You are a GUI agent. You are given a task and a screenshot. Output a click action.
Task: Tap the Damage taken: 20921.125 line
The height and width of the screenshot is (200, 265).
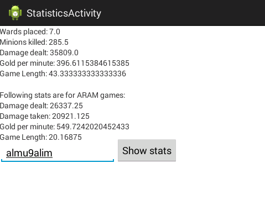click(45, 116)
